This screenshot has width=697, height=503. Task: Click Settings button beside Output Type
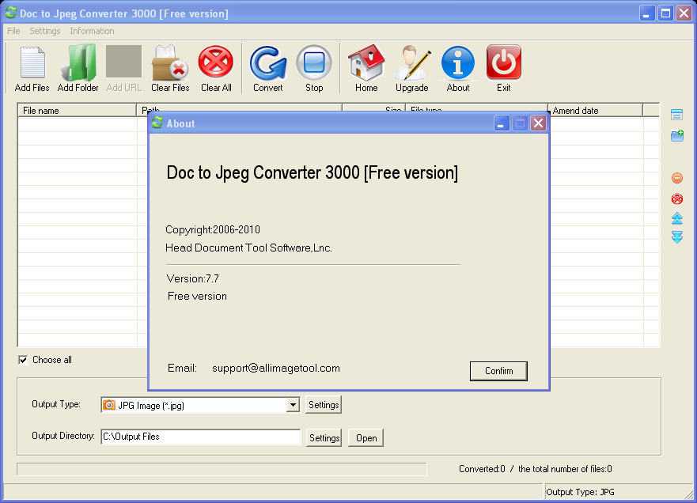pos(323,405)
